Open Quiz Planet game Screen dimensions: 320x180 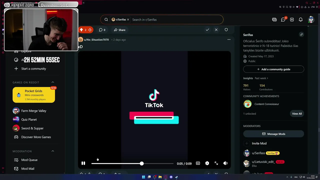tap(29, 119)
